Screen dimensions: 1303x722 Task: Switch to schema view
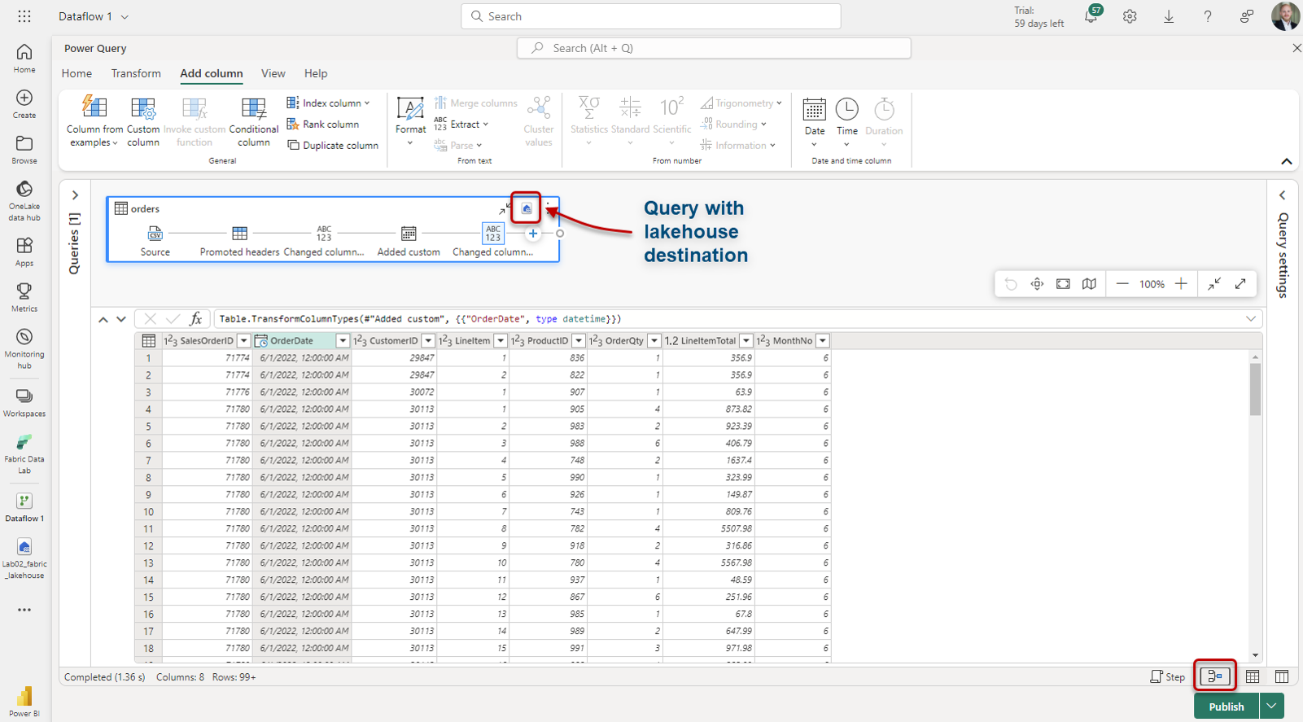tap(1282, 676)
